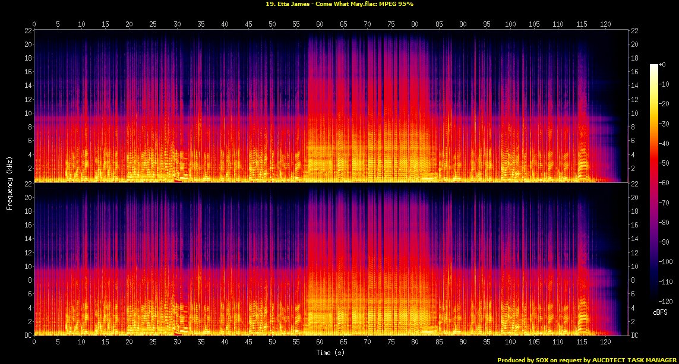679x364 pixels.
Task: Click the "Time (s)" axis label
Action: pyautogui.click(x=331, y=353)
